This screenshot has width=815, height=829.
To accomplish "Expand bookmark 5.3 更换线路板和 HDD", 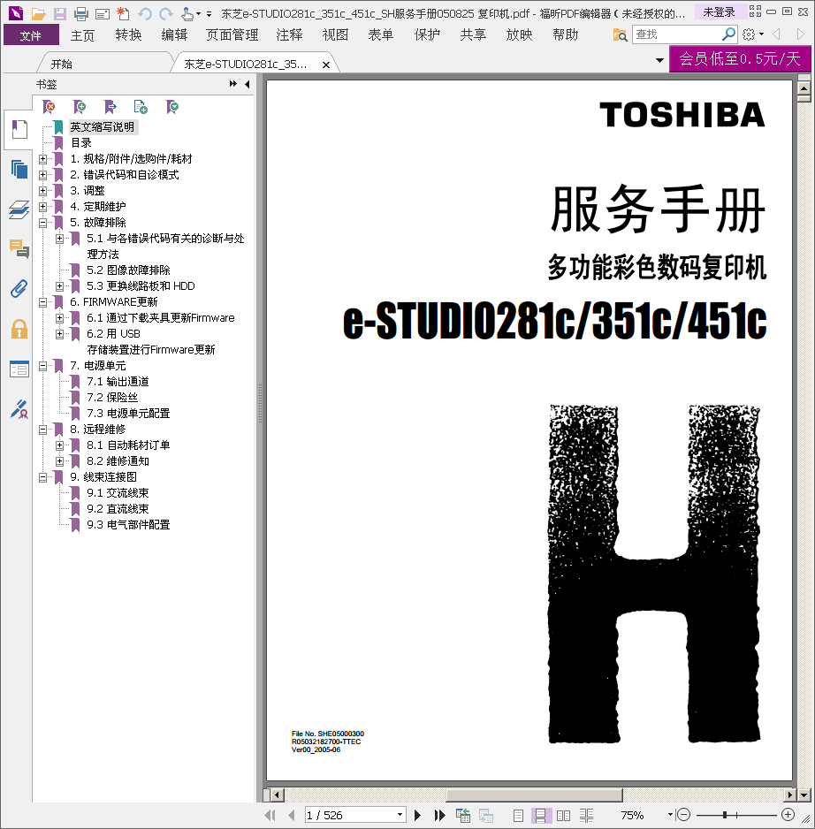I will point(60,286).
